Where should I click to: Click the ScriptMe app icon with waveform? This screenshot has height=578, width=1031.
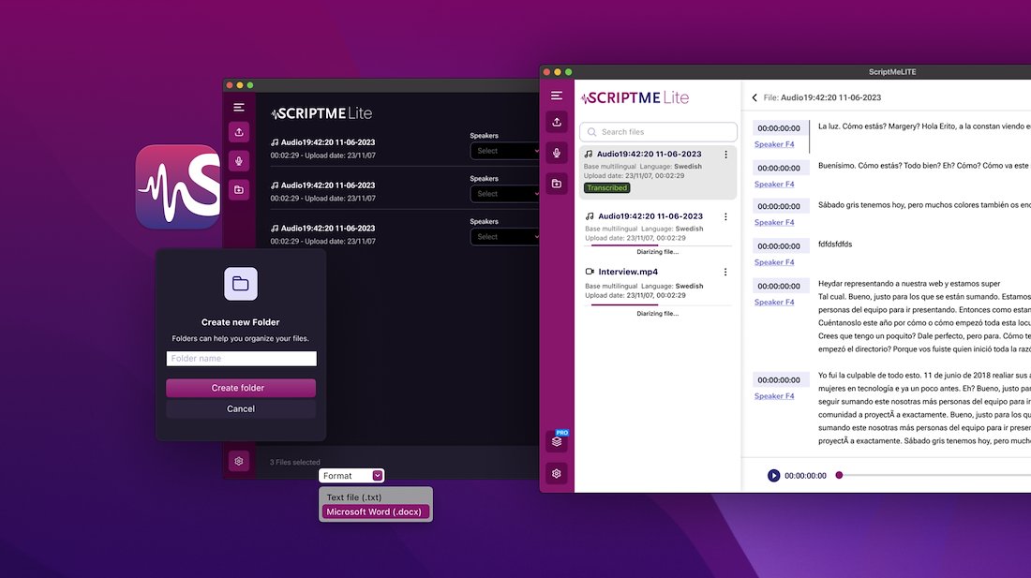click(177, 187)
